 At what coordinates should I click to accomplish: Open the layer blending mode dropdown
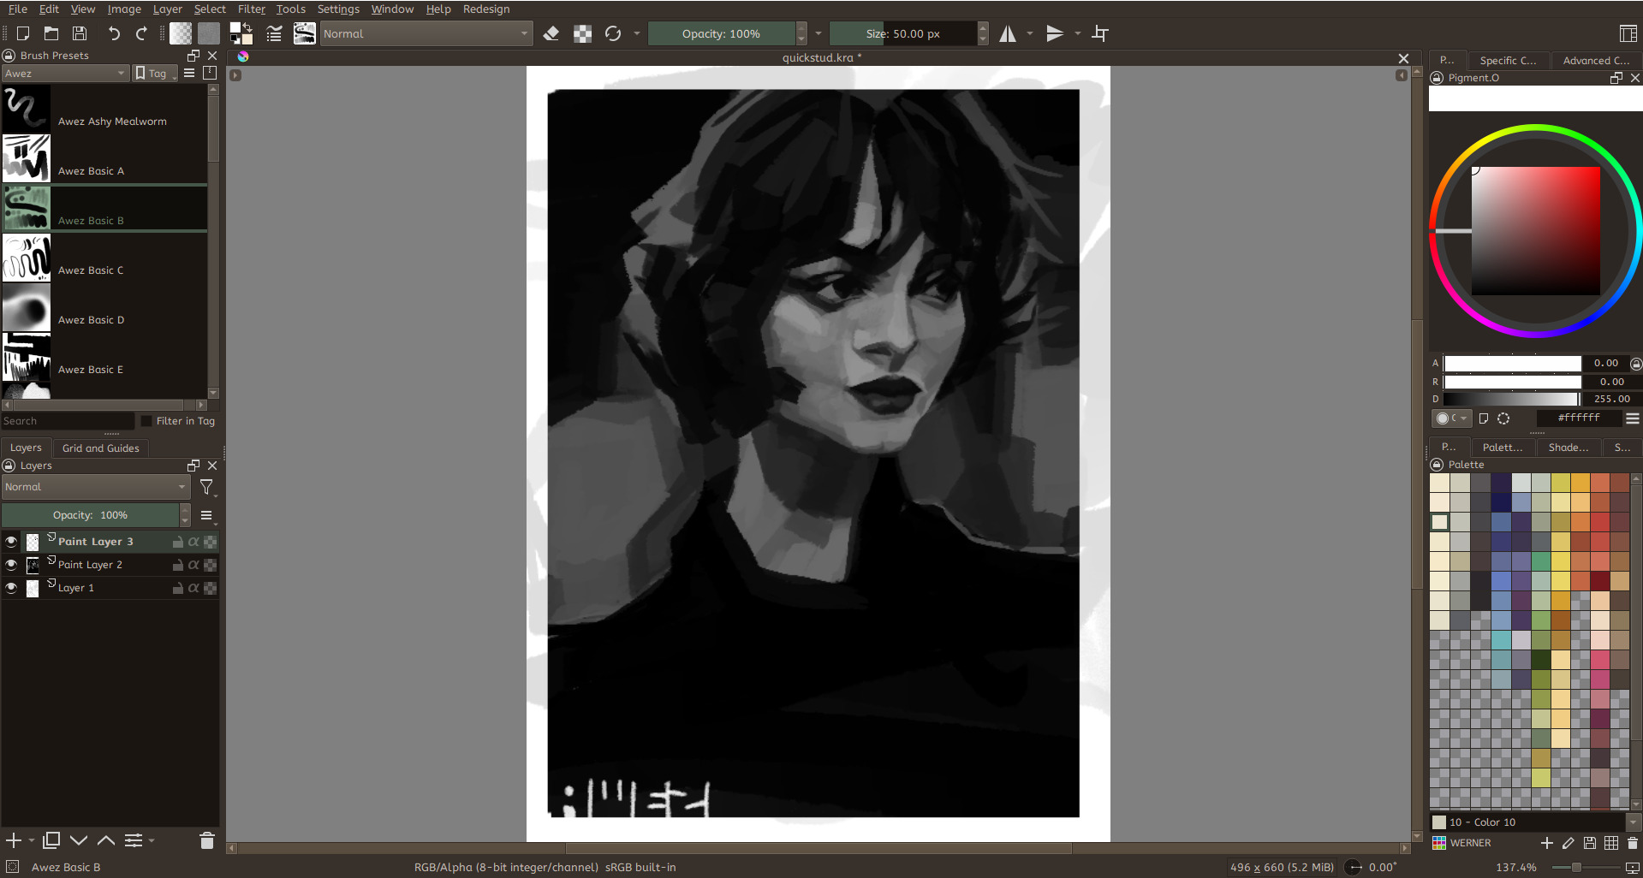coord(95,487)
